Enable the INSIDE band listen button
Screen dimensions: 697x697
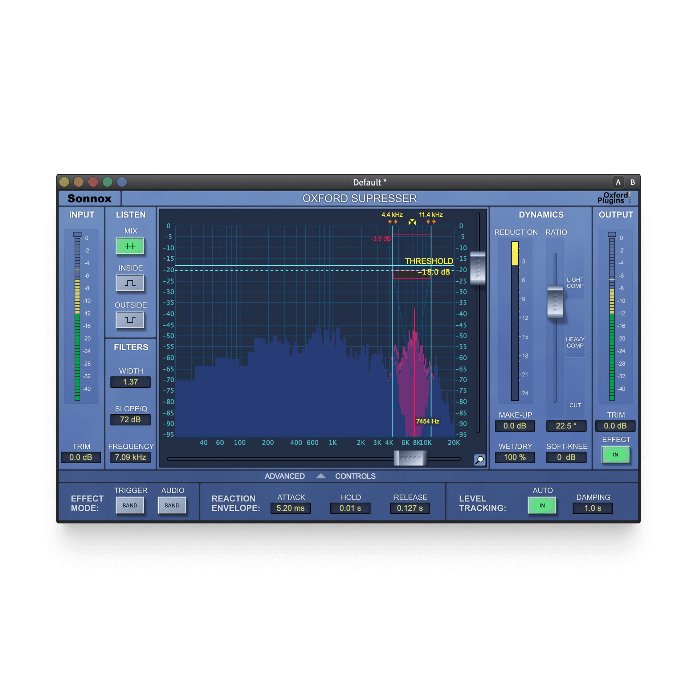(130, 283)
